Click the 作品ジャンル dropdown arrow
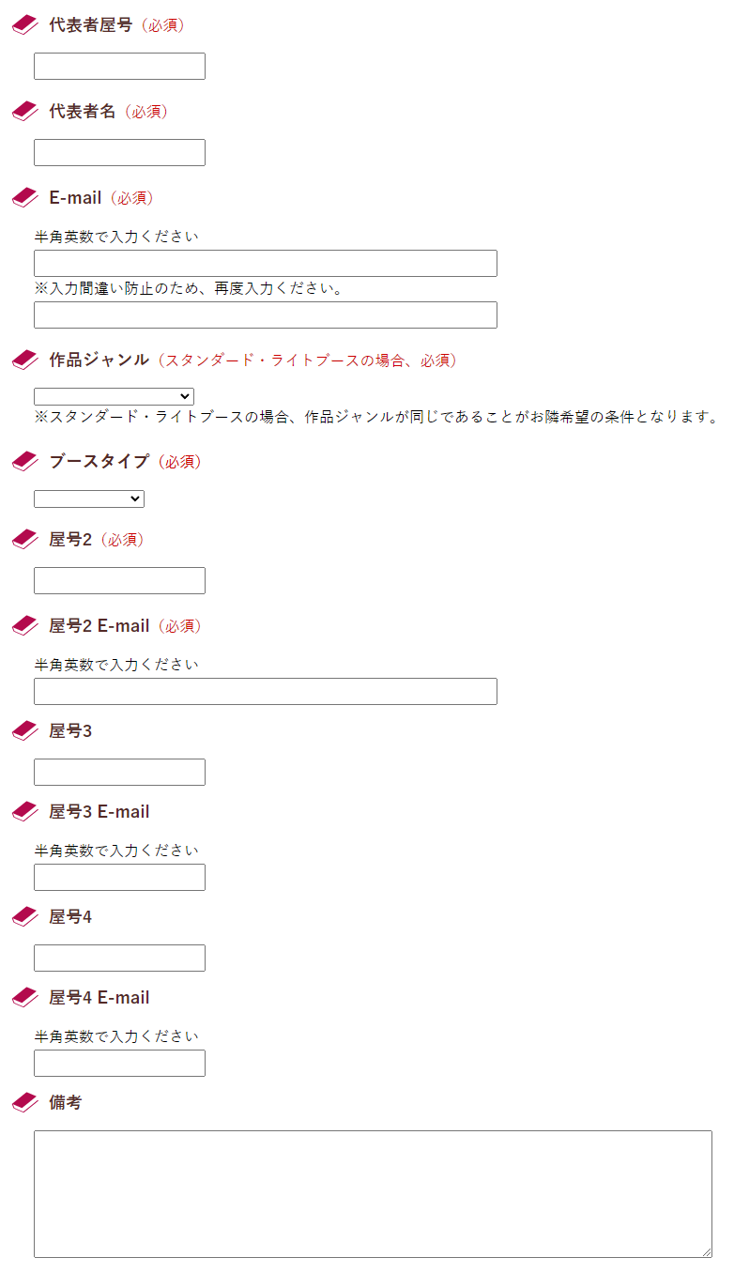This screenshot has height=1273, width=734. [x=186, y=395]
